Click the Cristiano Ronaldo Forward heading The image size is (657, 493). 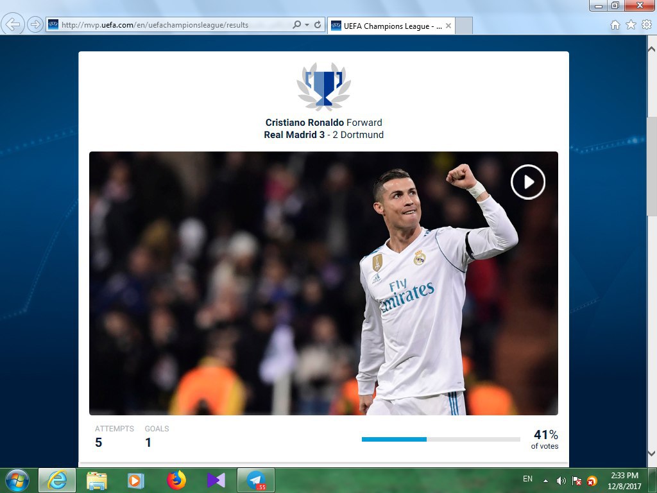324,123
